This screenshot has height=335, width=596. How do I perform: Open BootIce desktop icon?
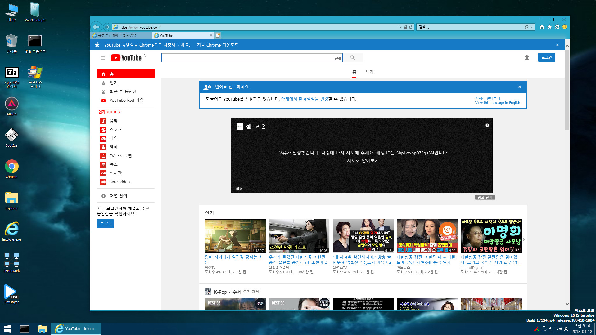(x=11, y=138)
